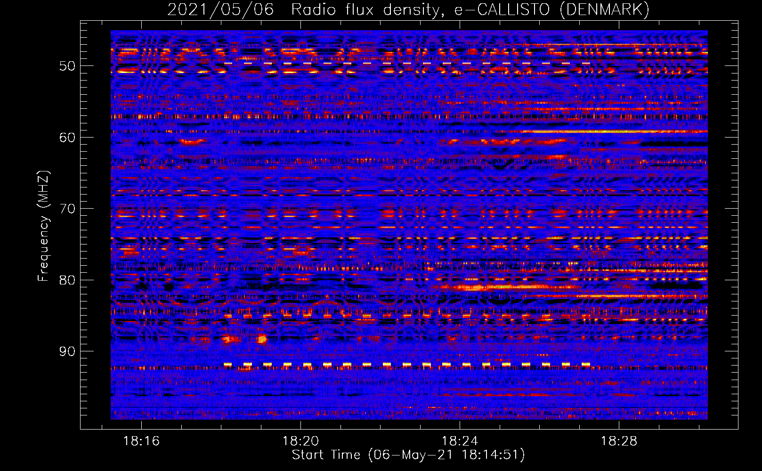Click the 18:24 time tick label
The width and height of the screenshot is (762, 471).
click(460, 441)
